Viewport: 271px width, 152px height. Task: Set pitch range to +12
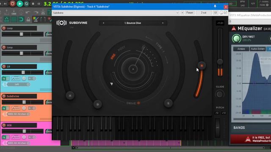(x=224, y=113)
